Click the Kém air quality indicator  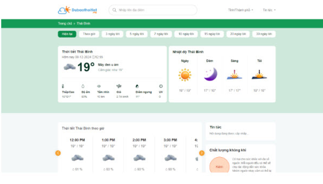point(219,167)
